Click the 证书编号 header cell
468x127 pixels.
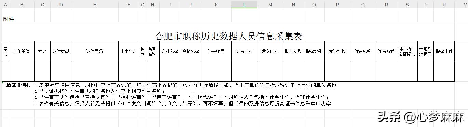click(216, 51)
